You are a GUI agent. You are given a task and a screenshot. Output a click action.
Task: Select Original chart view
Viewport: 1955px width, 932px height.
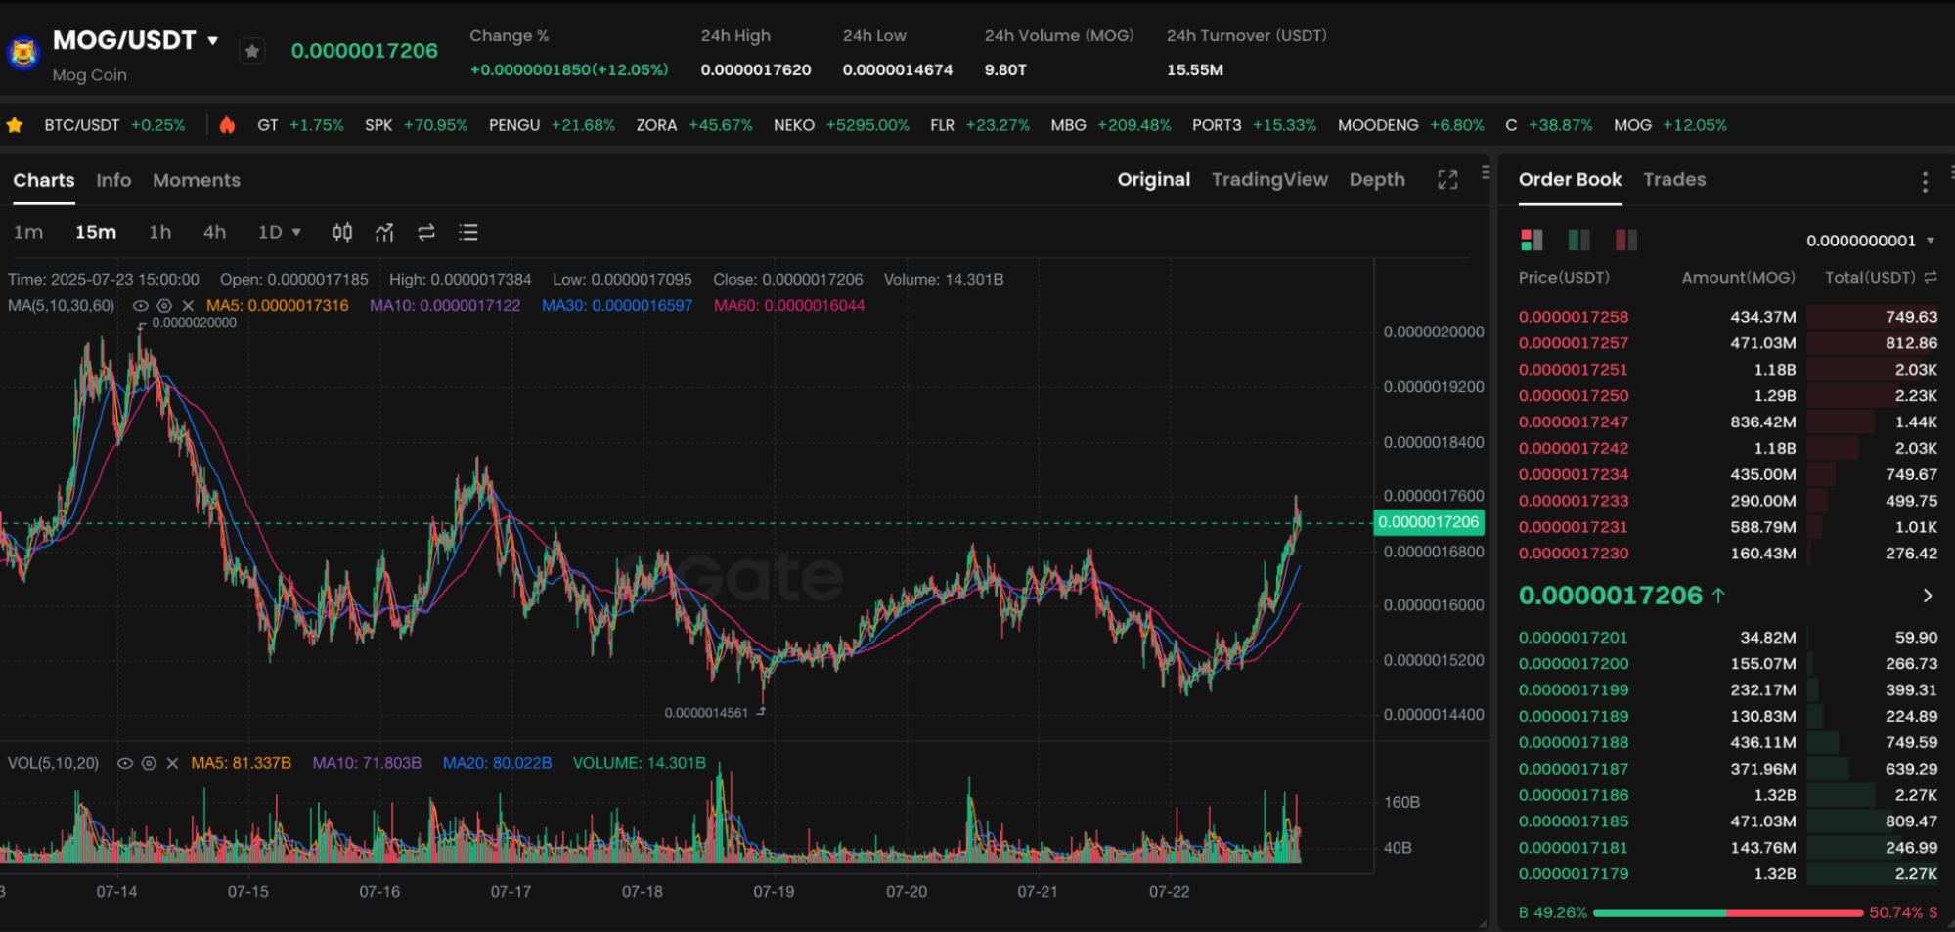coord(1154,179)
